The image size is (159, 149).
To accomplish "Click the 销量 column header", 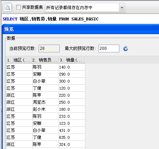I will click(72, 60).
